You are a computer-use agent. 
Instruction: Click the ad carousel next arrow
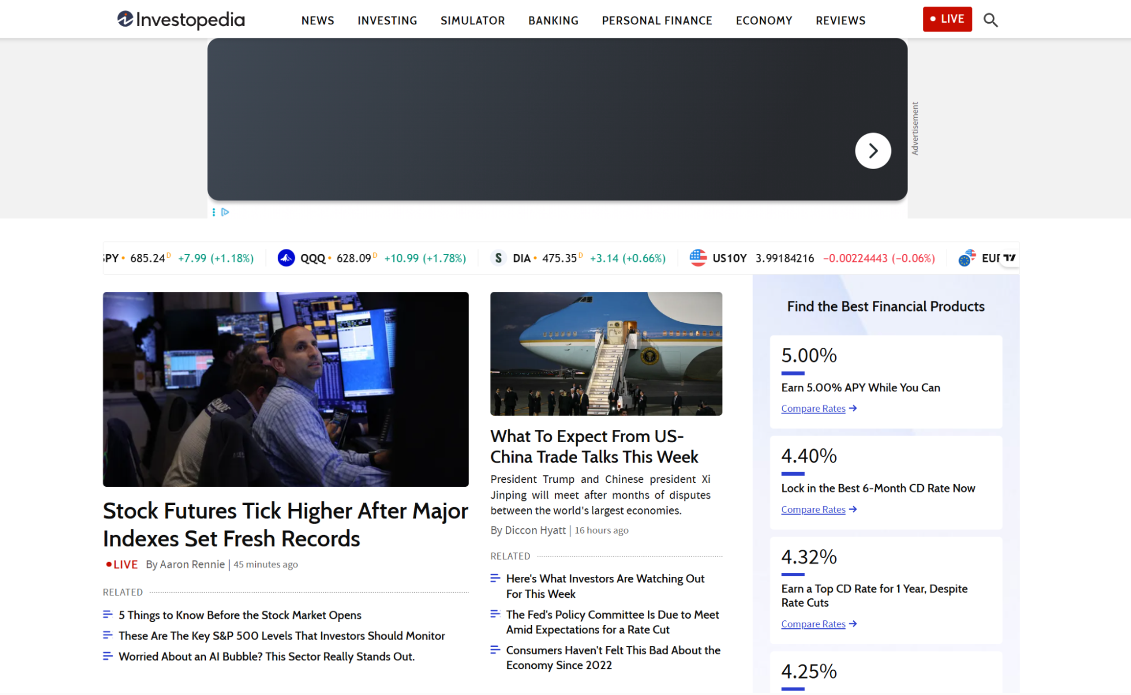click(x=872, y=150)
